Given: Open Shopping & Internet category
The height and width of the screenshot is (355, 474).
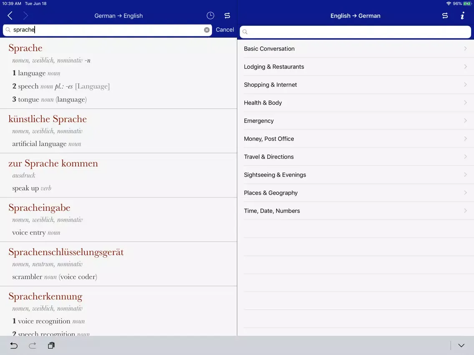Looking at the screenshot, I should point(355,85).
